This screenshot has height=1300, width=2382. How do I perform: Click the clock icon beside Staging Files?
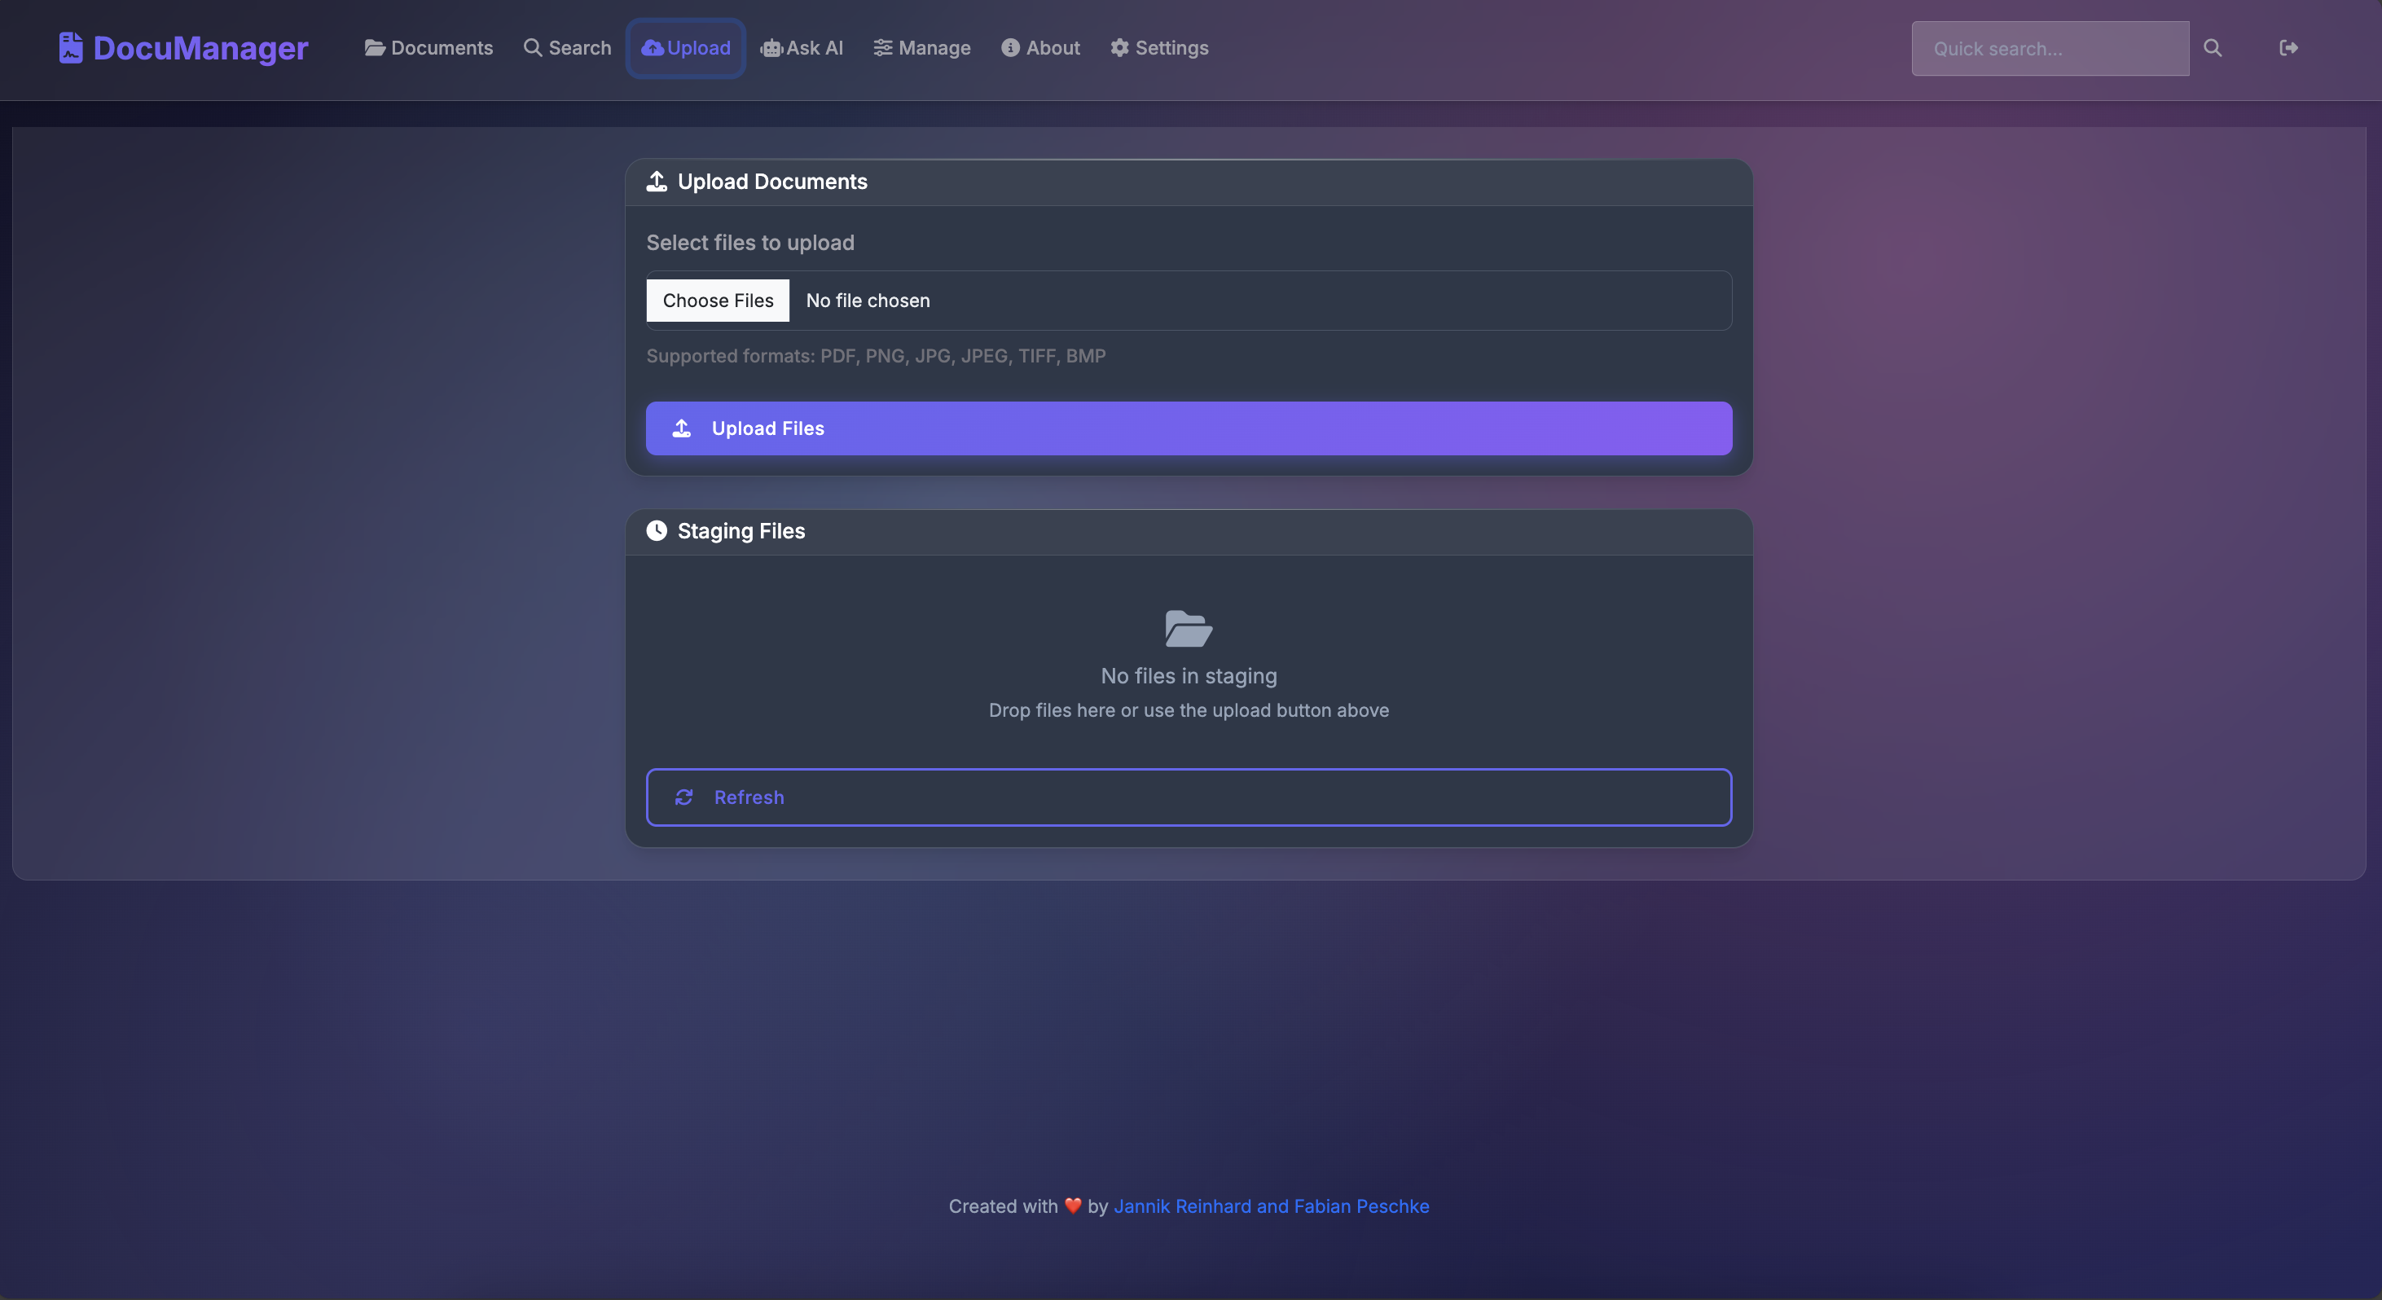click(657, 531)
